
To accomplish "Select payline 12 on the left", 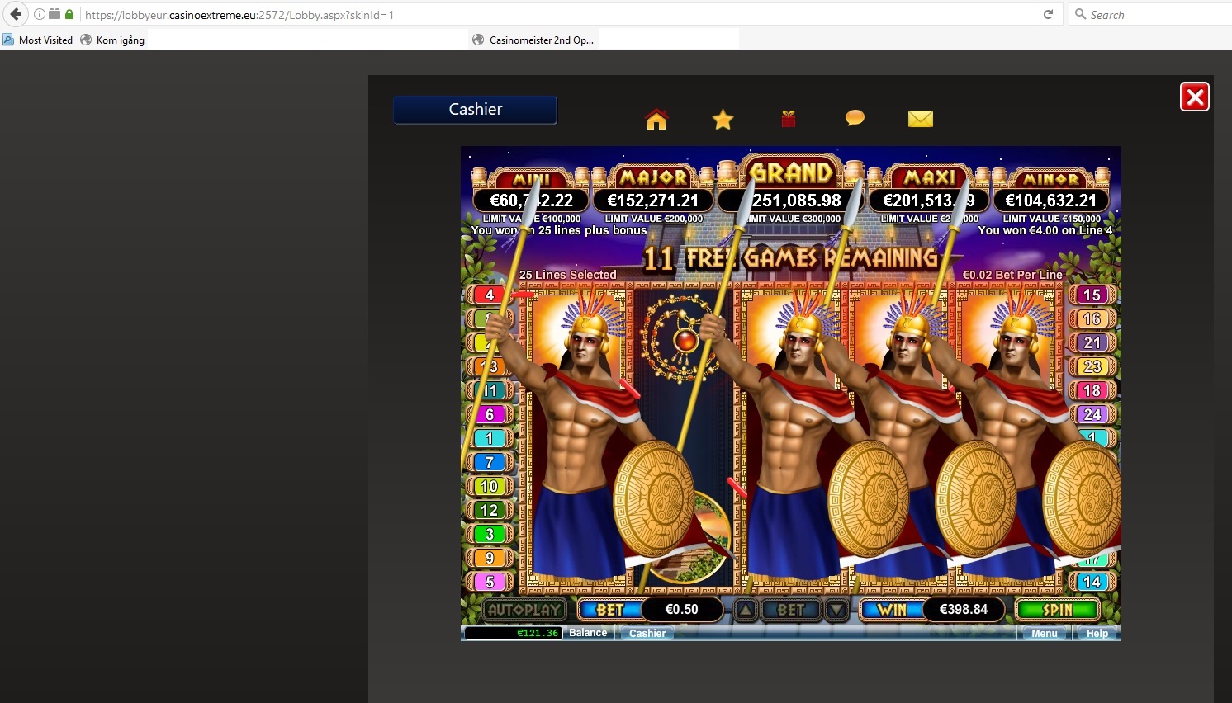I will tap(490, 510).
